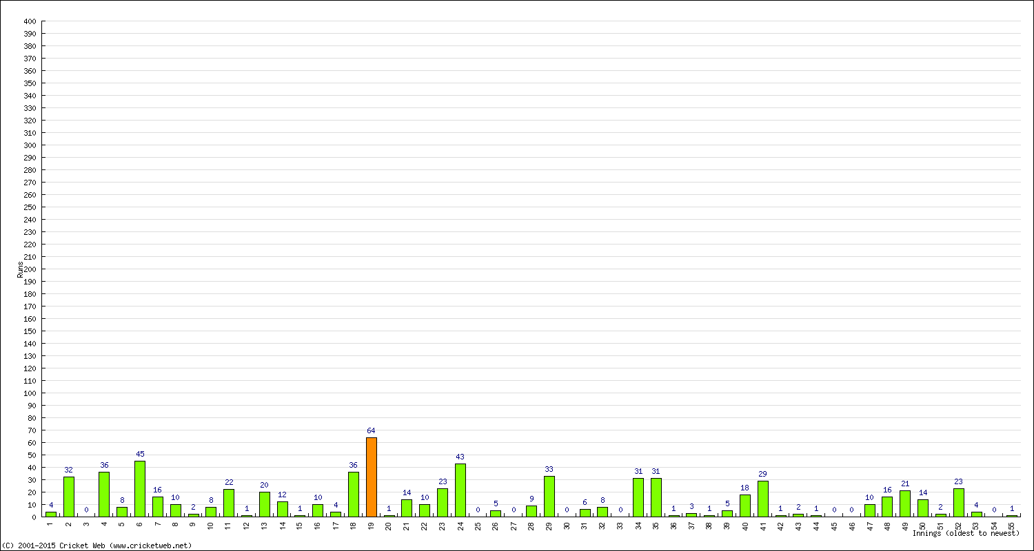The image size is (1034, 551).
Task: Click the value label 45
Action: tap(140, 454)
